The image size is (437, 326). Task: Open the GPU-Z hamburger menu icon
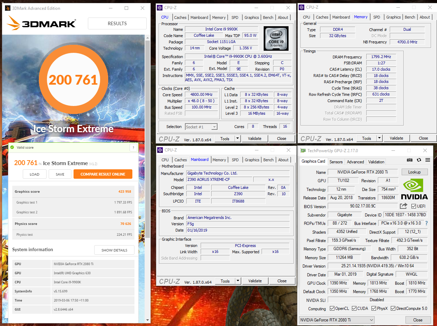pos(428,160)
